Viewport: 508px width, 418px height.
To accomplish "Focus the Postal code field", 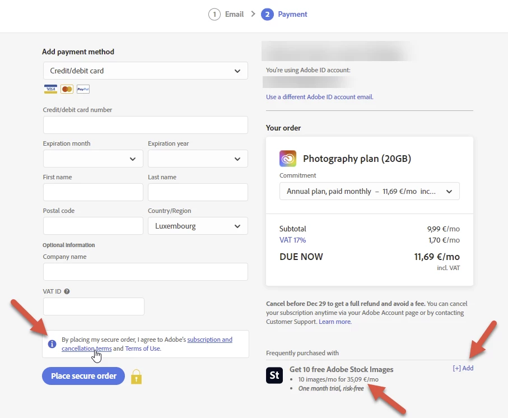I will [x=93, y=226].
